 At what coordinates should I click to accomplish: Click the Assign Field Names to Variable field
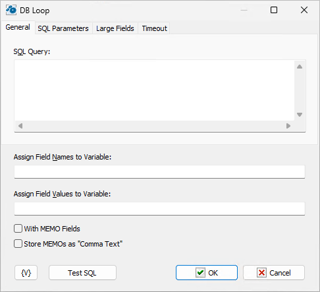(159, 171)
